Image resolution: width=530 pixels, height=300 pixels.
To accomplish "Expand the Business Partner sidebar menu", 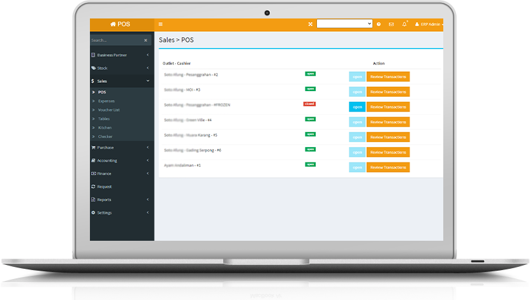I will tap(121, 55).
